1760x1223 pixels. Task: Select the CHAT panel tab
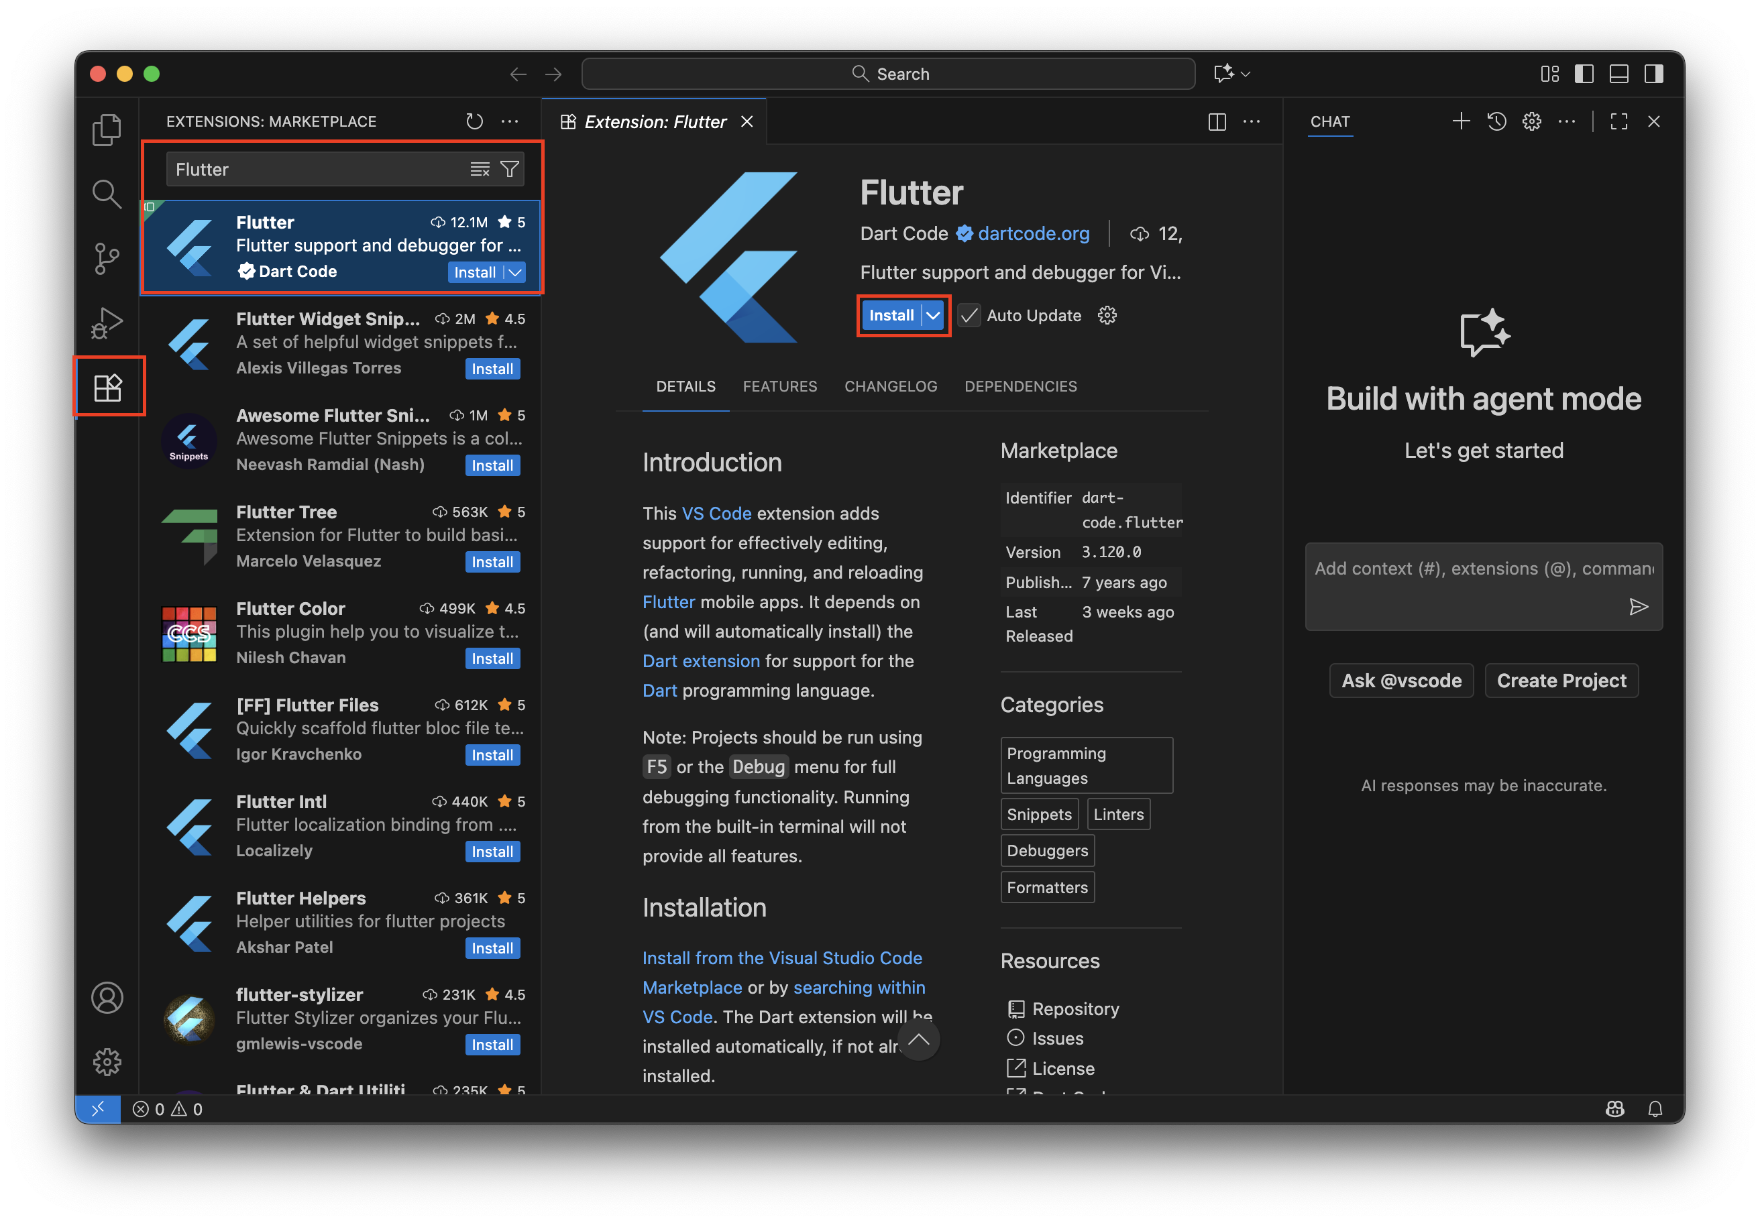[x=1330, y=121]
